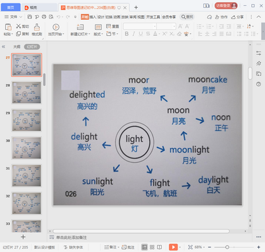Click the Subscript X₂ icon
The image size is (265, 252).
pyautogui.click(x=172, y=34)
